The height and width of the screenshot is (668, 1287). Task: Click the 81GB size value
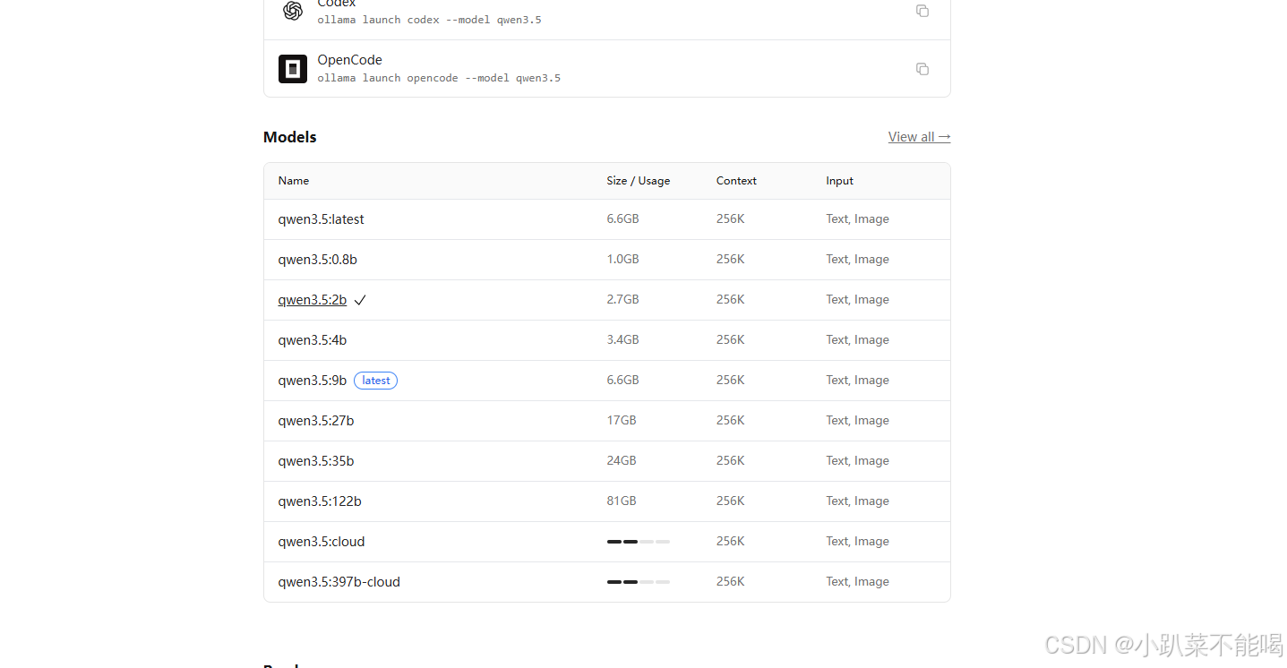pos(622,501)
